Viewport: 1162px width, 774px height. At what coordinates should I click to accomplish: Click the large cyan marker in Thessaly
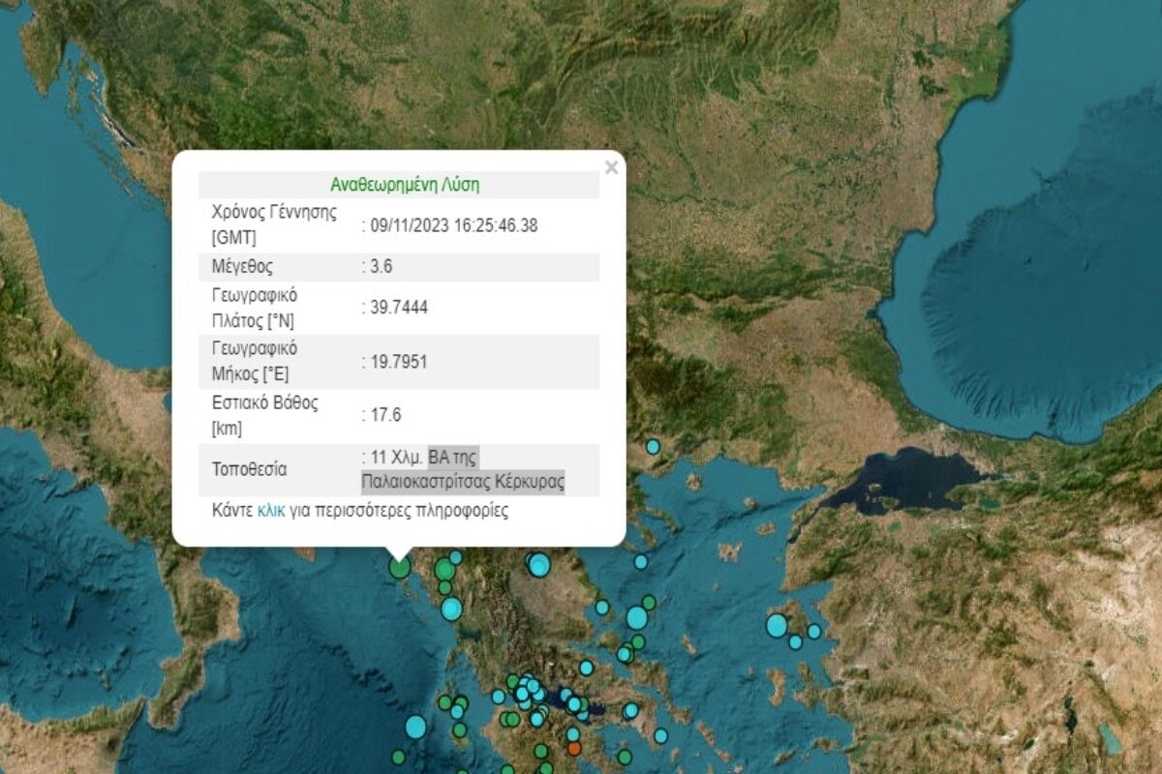(x=539, y=565)
